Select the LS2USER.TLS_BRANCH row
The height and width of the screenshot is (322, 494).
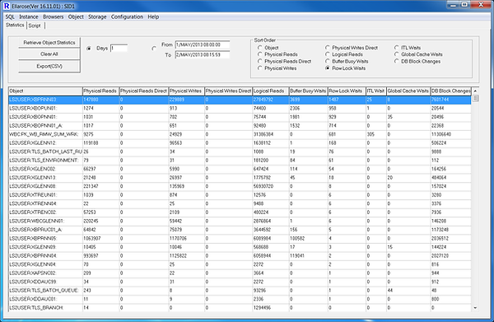click(240, 308)
